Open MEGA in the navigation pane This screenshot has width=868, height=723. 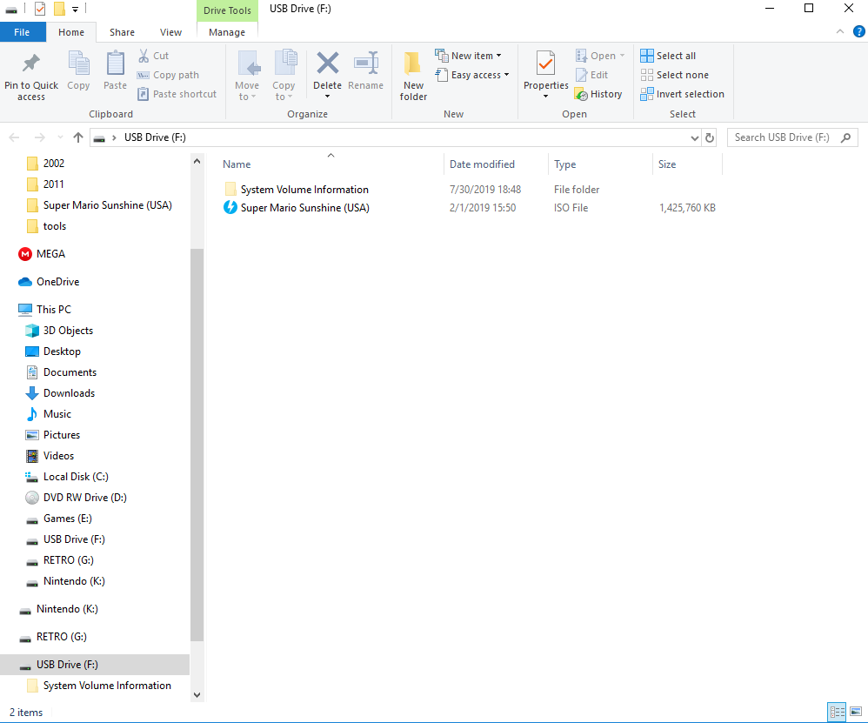point(42,254)
